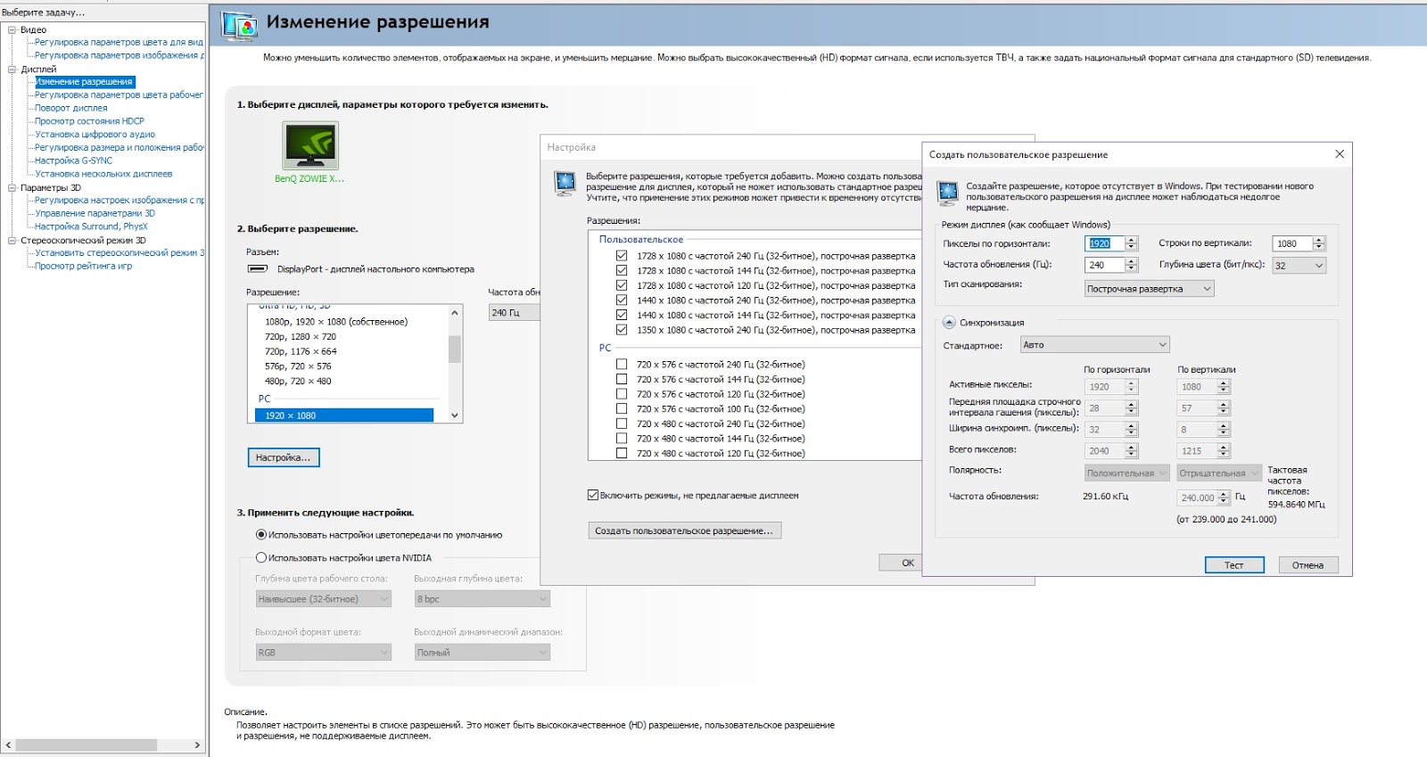
Task: Open the Тип сканирования dropdown
Action: tap(1149, 289)
